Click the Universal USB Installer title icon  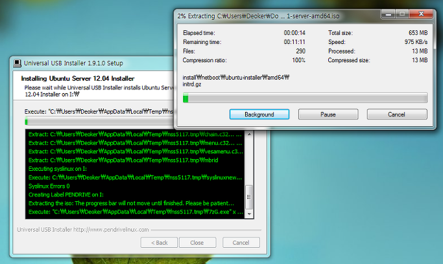[x=18, y=63]
